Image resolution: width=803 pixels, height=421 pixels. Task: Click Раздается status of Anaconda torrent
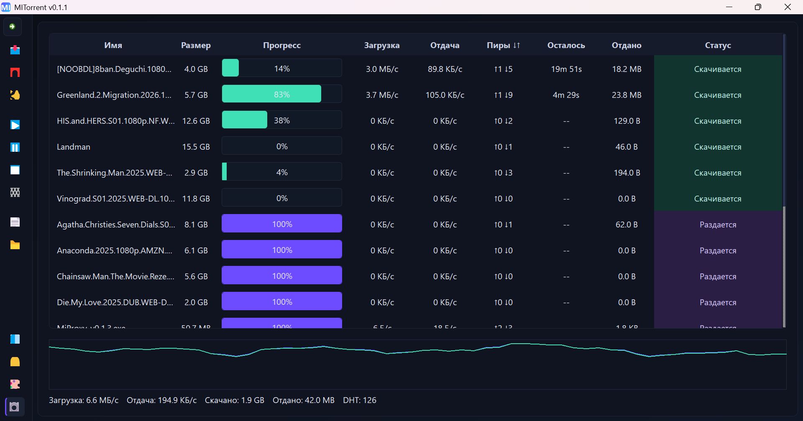pyautogui.click(x=718, y=250)
